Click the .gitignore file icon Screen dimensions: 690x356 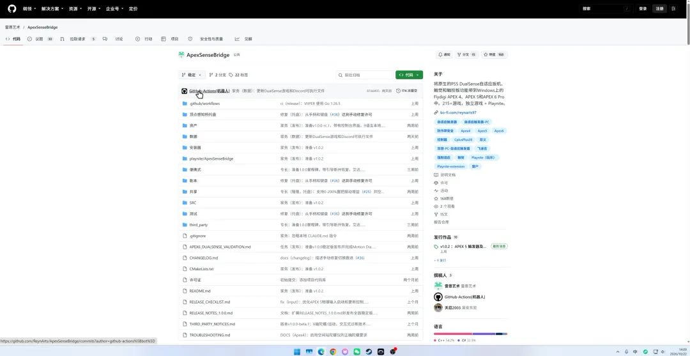coord(185,236)
